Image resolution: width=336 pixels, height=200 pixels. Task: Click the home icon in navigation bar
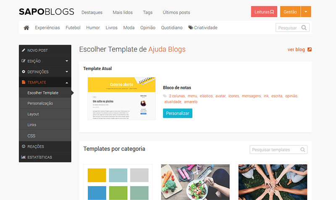point(26,28)
